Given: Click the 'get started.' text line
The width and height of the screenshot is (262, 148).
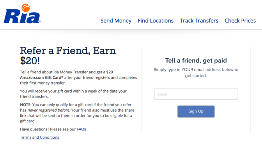Looking at the screenshot, I should [196, 75].
